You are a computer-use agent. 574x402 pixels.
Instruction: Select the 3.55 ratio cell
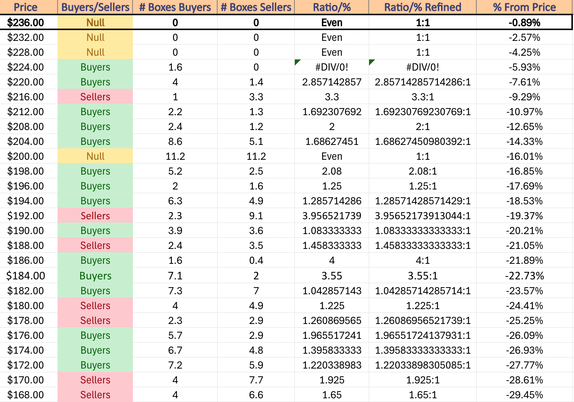332,275
